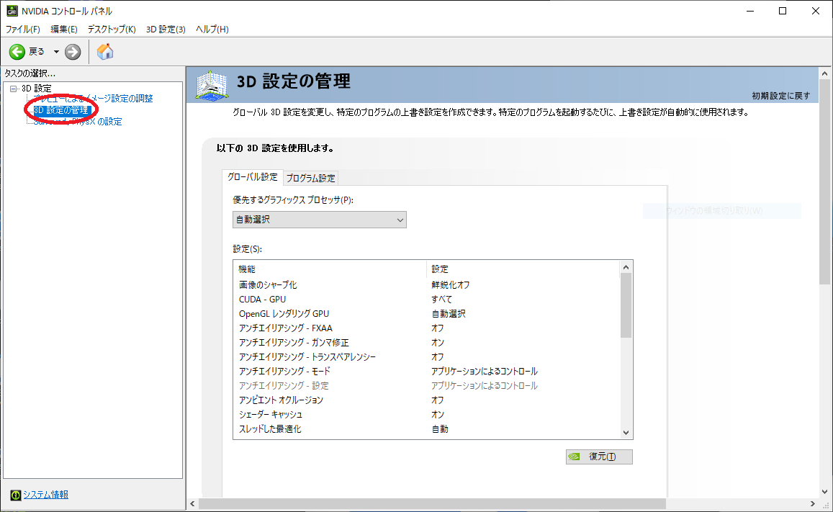Screen dimensions: 833x512
Task: Minimize the NVIDIA control panel window
Action: pos(750,11)
